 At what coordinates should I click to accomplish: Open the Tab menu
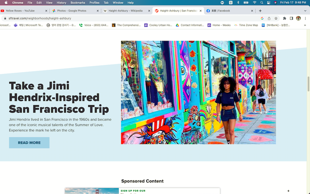pyautogui.click(x=106, y=2)
